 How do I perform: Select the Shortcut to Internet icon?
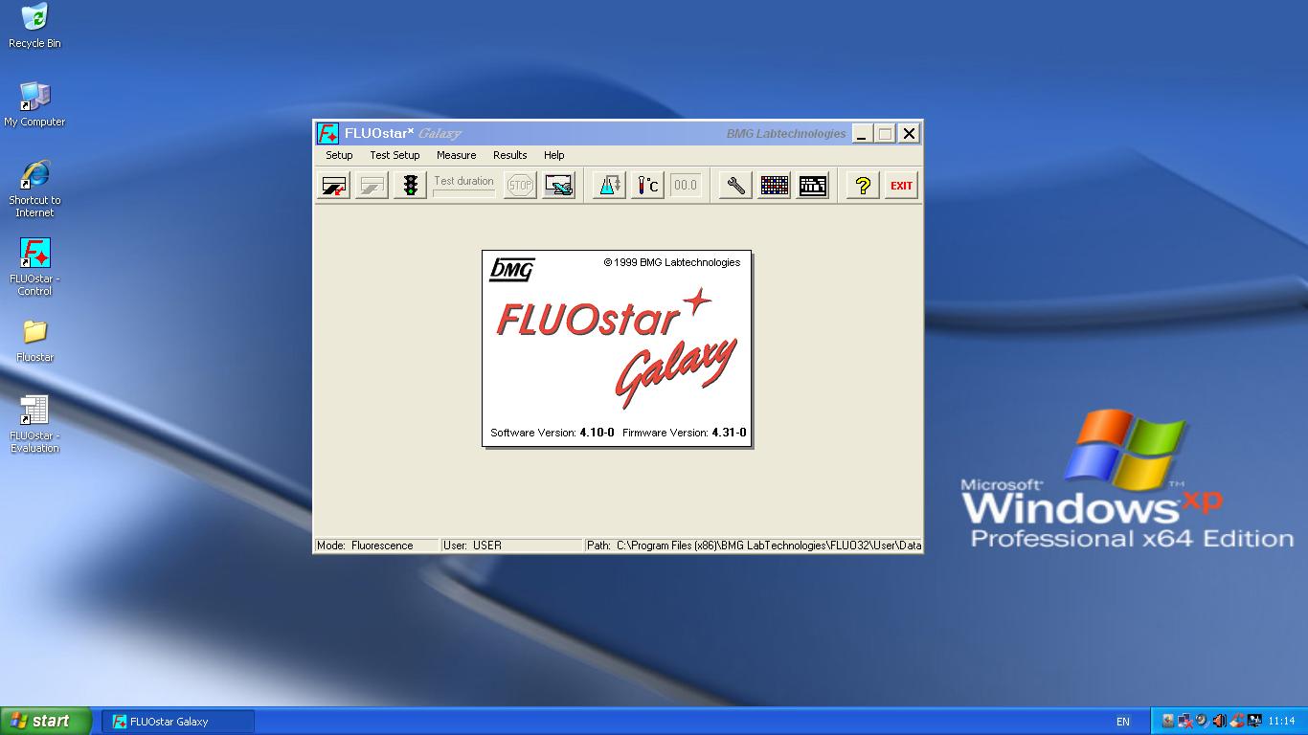[34, 189]
